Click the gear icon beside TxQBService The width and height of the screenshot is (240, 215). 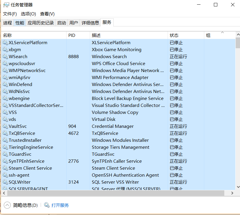pyautogui.click(x=5, y=133)
